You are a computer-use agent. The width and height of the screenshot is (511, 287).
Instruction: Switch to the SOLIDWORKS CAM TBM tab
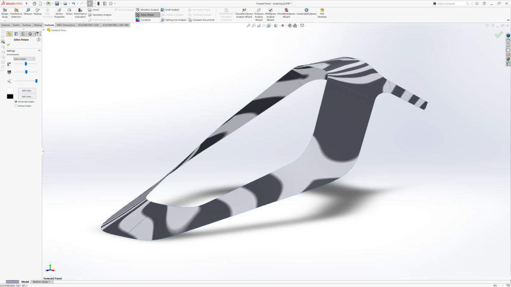[115, 25]
